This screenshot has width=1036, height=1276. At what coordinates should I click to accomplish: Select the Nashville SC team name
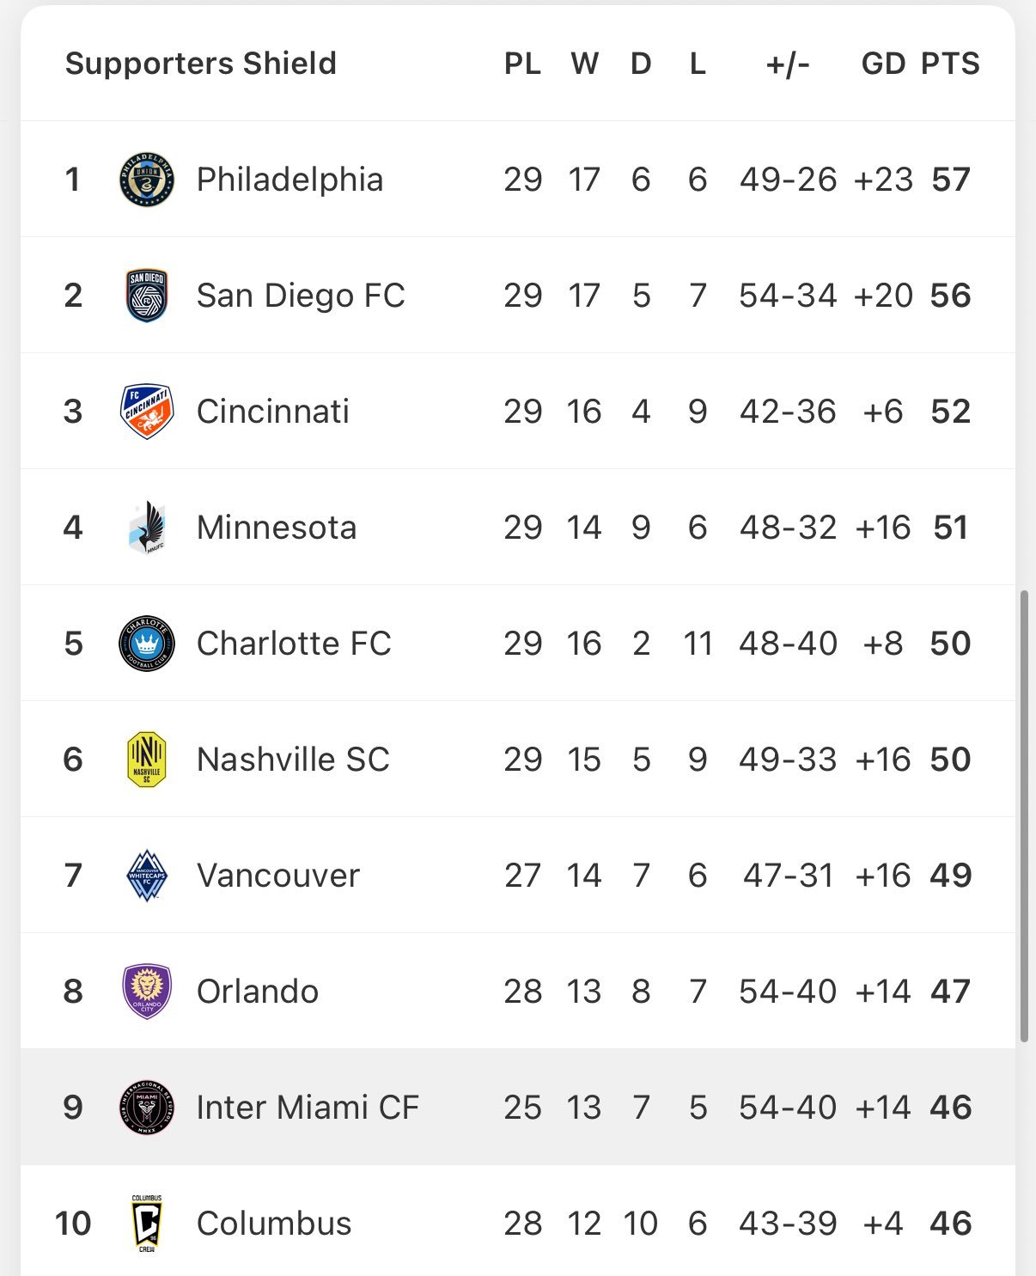(293, 759)
